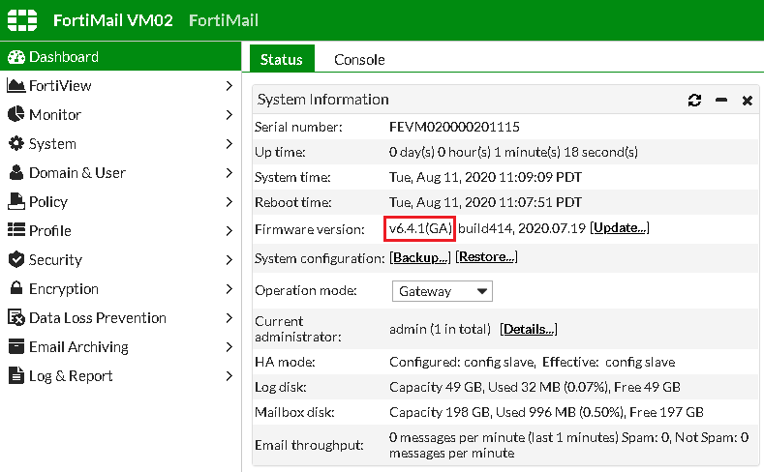
Task: Click the System gear icon
Action: 16,143
